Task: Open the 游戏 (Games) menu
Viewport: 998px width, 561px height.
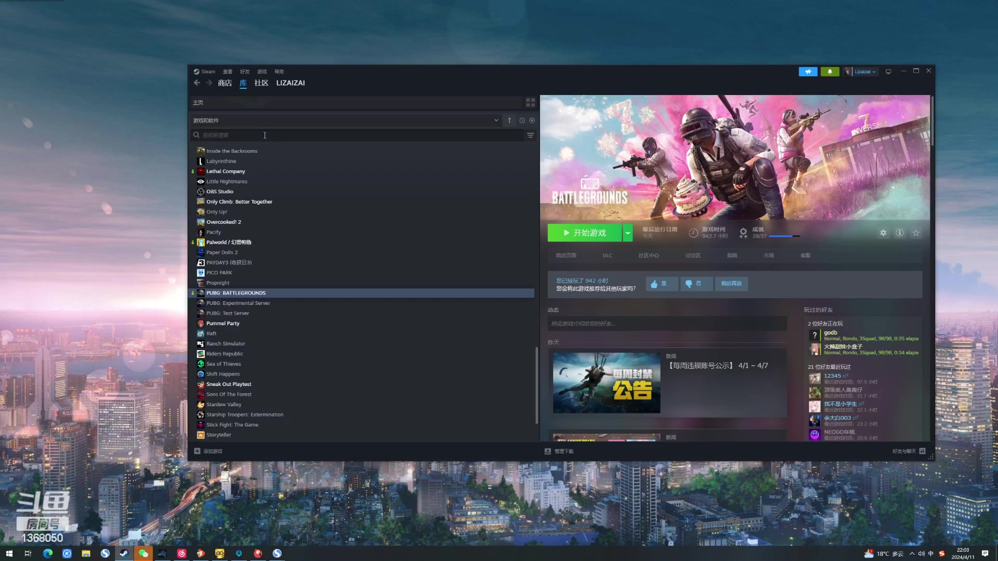Action: [262, 72]
